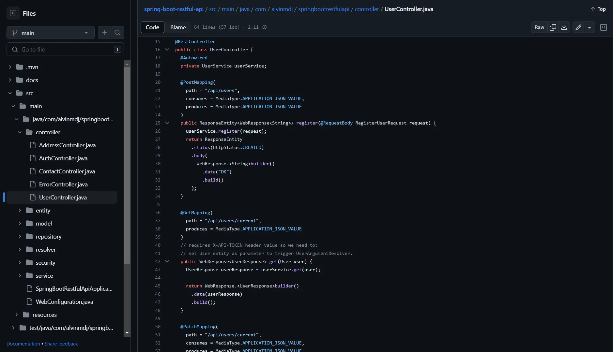Expand the resources folder
Screen dimensions: 613x352
coord(17,315)
